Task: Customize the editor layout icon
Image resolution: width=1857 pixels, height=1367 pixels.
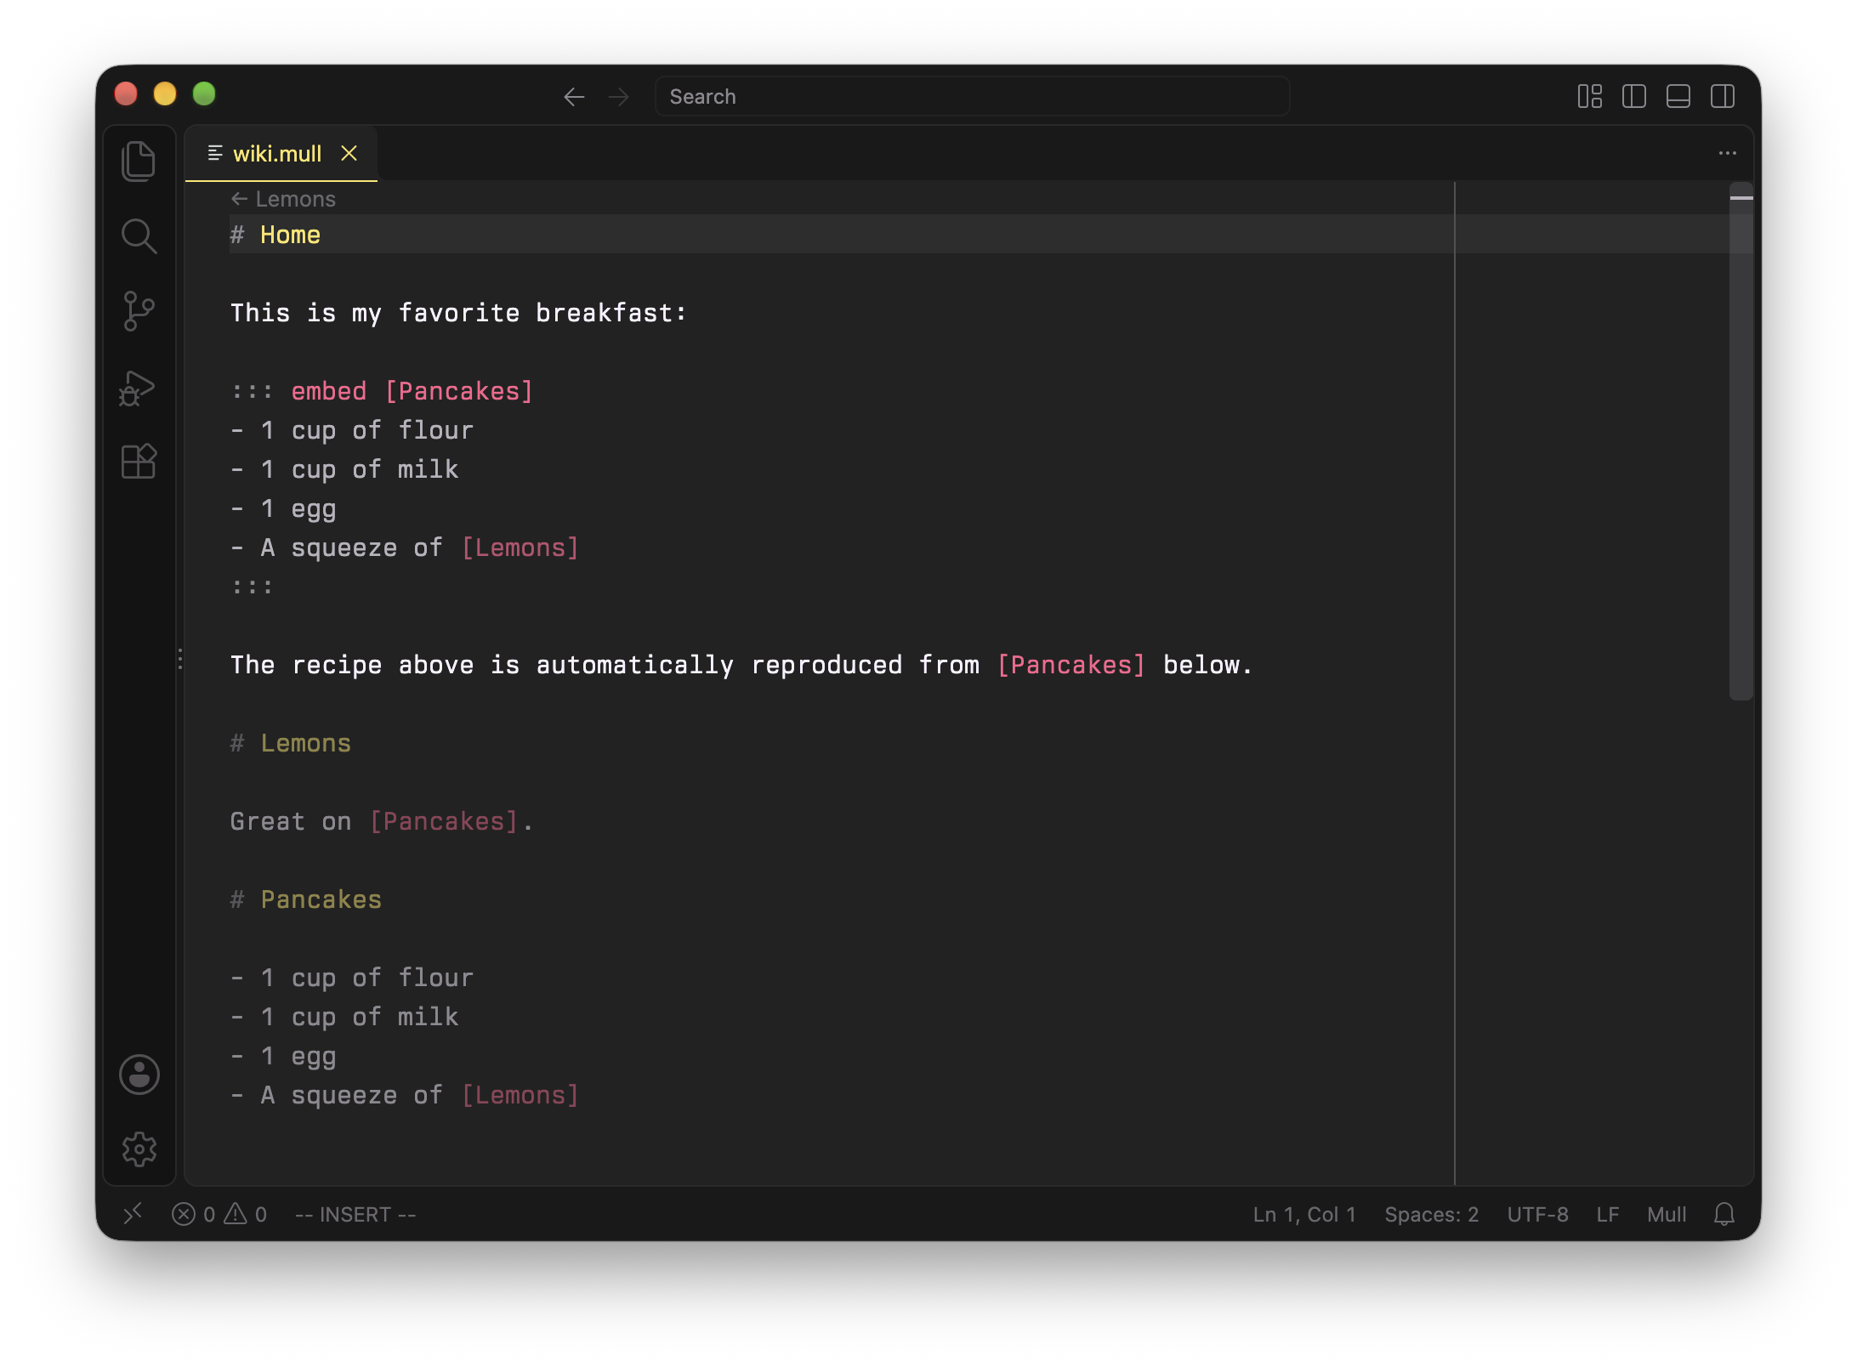Action: click(x=1589, y=96)
